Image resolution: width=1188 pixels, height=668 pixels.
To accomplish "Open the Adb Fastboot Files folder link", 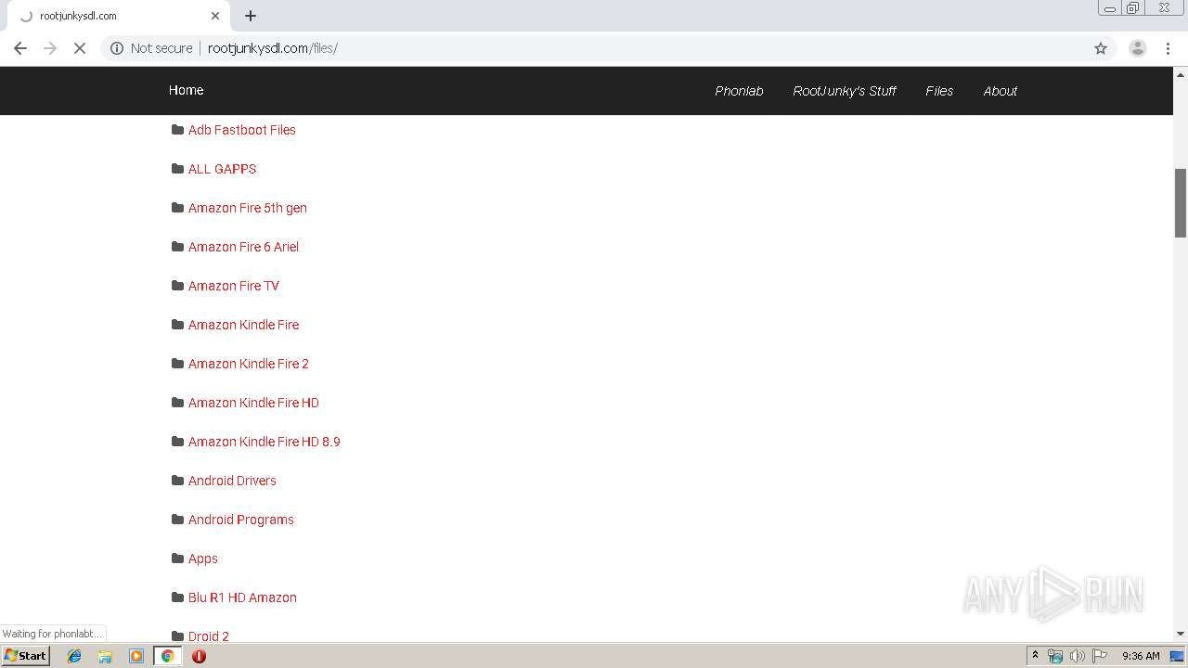I will click(x=242, y=130).
